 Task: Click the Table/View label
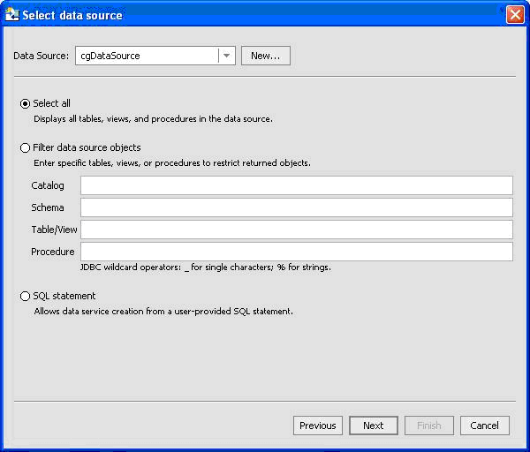[54, 230]
